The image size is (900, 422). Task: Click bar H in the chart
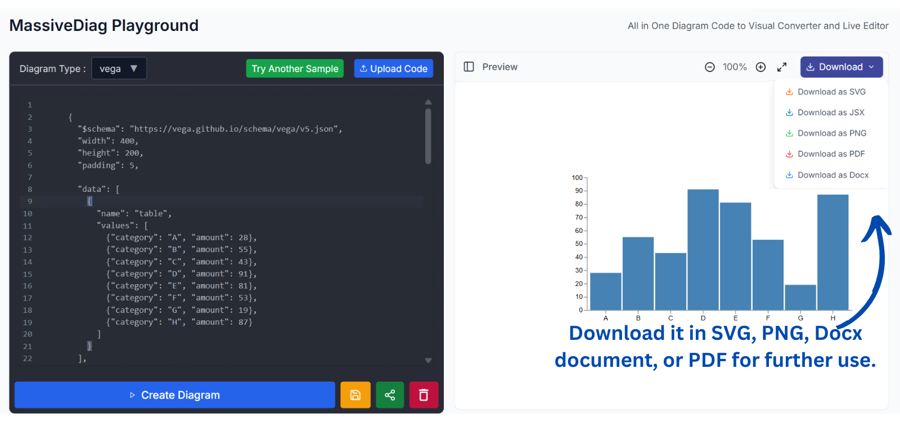[x=833, y=252]
